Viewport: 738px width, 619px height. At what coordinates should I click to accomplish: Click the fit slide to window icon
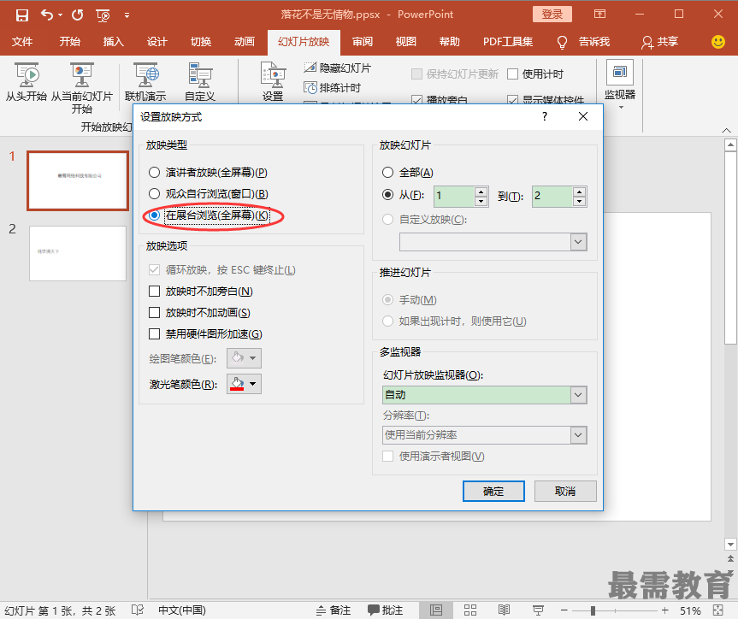(x=718, y=610)
